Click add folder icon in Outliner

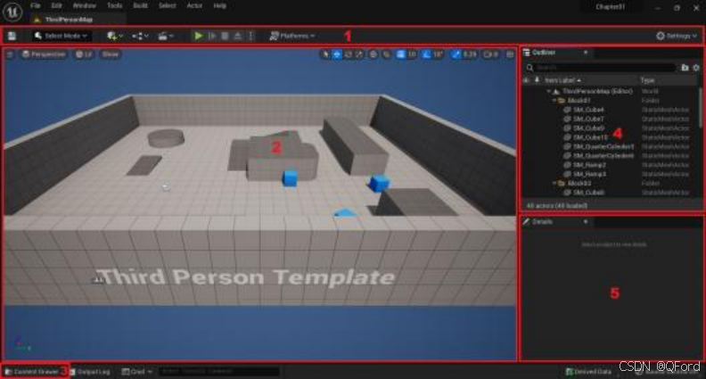coord(685,68)
